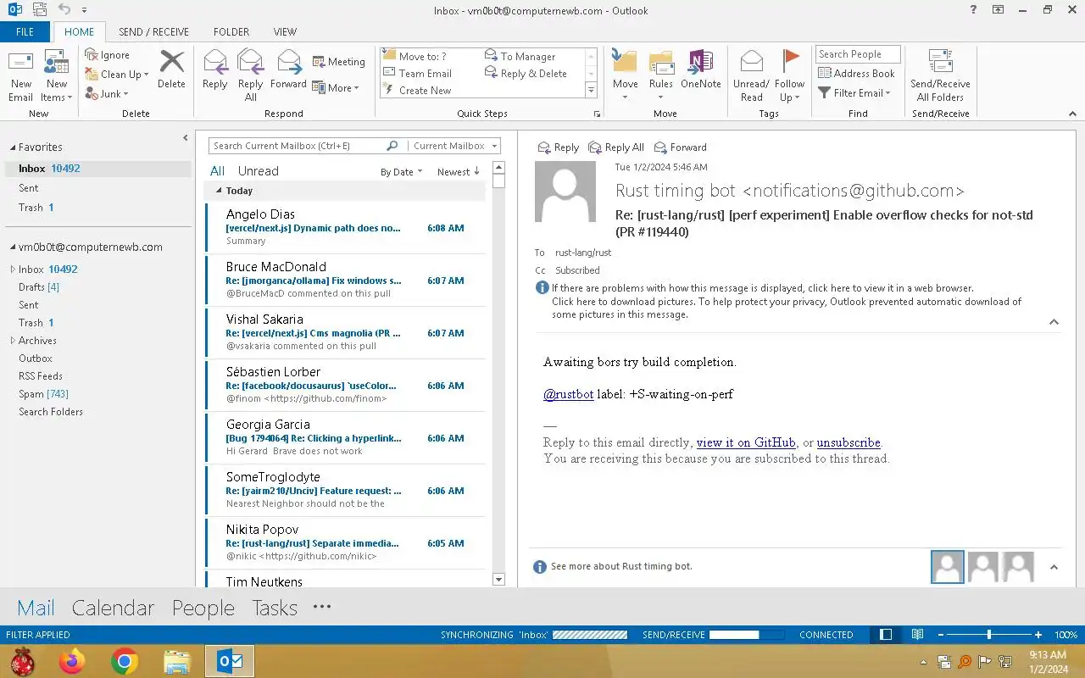Open the Junk mail options

tap(107, 94)
